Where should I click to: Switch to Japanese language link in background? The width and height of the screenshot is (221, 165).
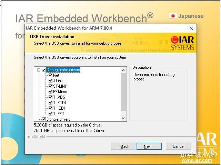click(x=191, y=16)
